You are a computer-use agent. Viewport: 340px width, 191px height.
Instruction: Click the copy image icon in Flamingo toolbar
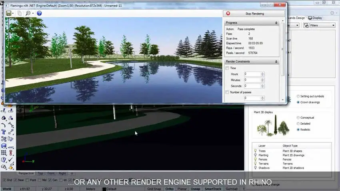click(20, 13)
